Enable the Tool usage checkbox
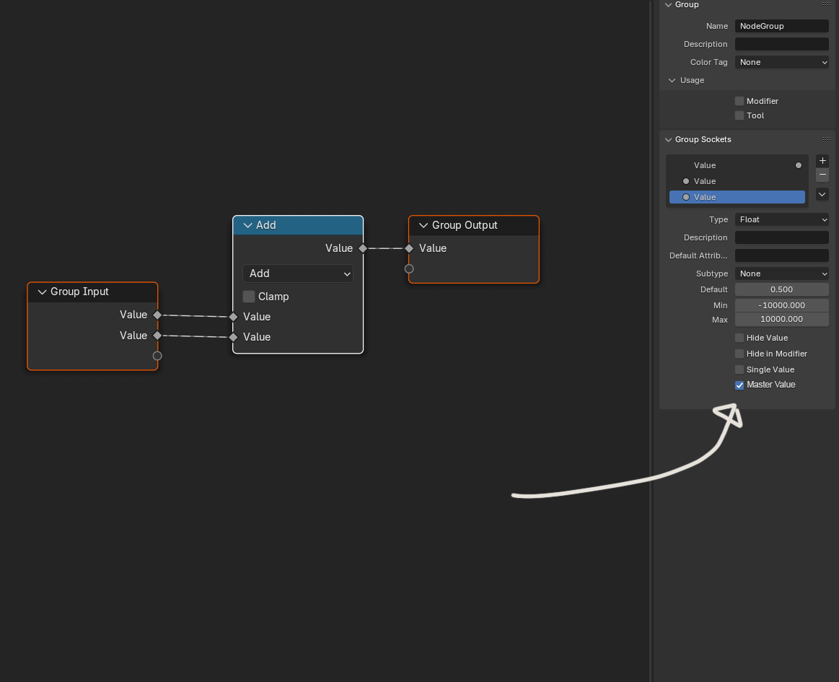The height and width of the screenshot is (682, 839). pyautogui.click(x=739, y=115)
